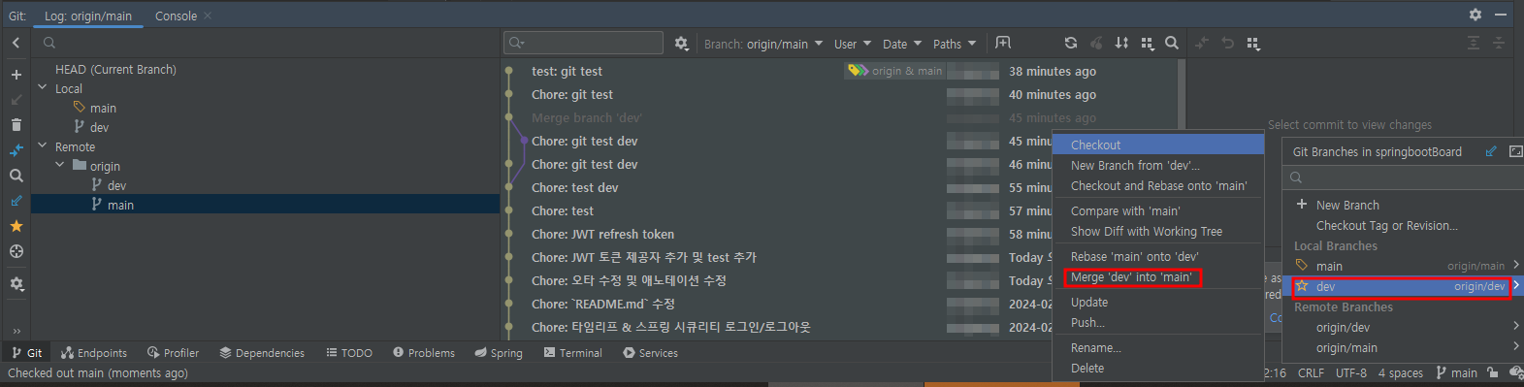Image resolution: width=1524 pixels, height=387 pixels.
Task: Choose Rebase 'main' onto 'dev'
Action: 1158,256
